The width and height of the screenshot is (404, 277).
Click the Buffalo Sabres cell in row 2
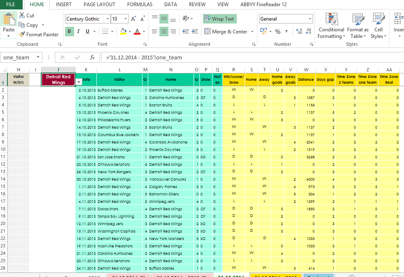tap(119, 90)
